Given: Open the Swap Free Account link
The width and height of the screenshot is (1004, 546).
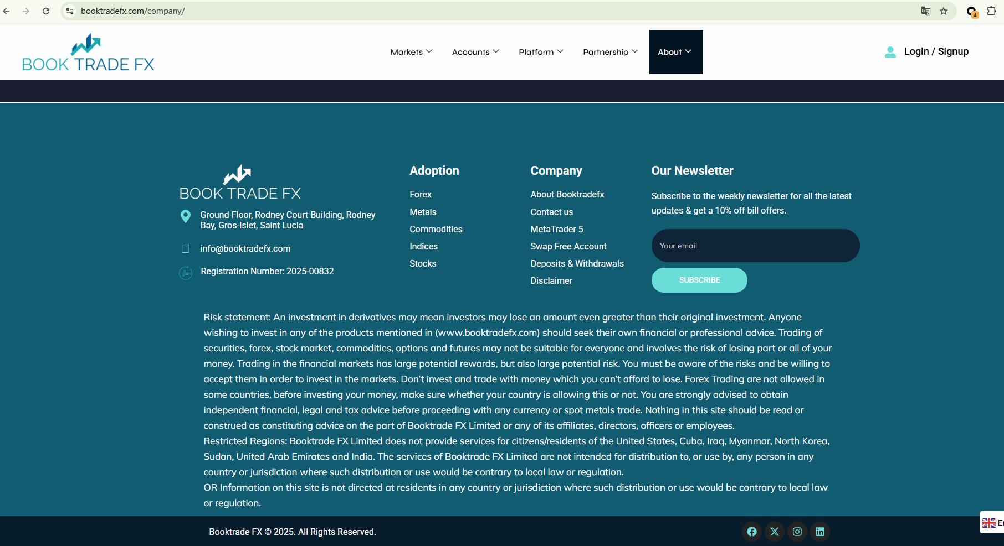Looking at the screenshot, I should click(568, 247).
